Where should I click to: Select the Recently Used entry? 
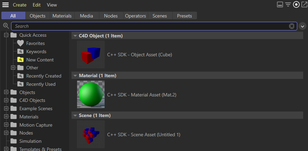click(41, 84)
